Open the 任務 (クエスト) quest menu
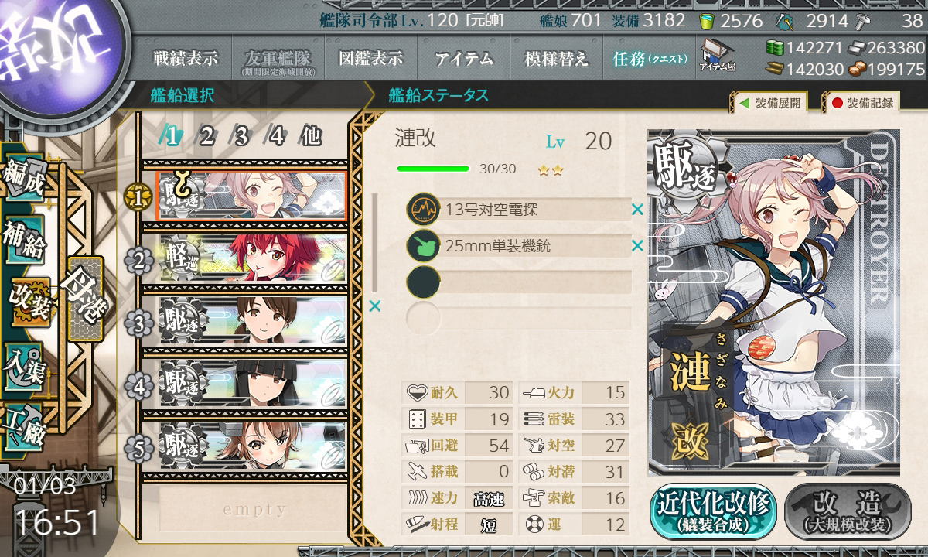Viewport: 928px width, 557px height. point(649,59)
